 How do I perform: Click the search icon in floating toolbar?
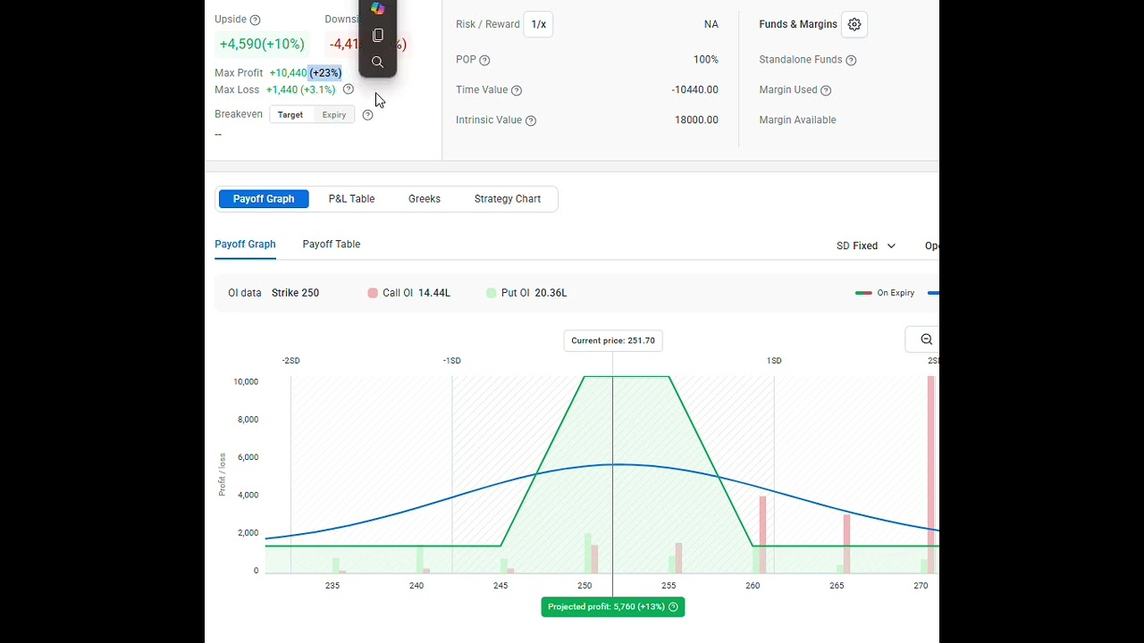[378, 62]
